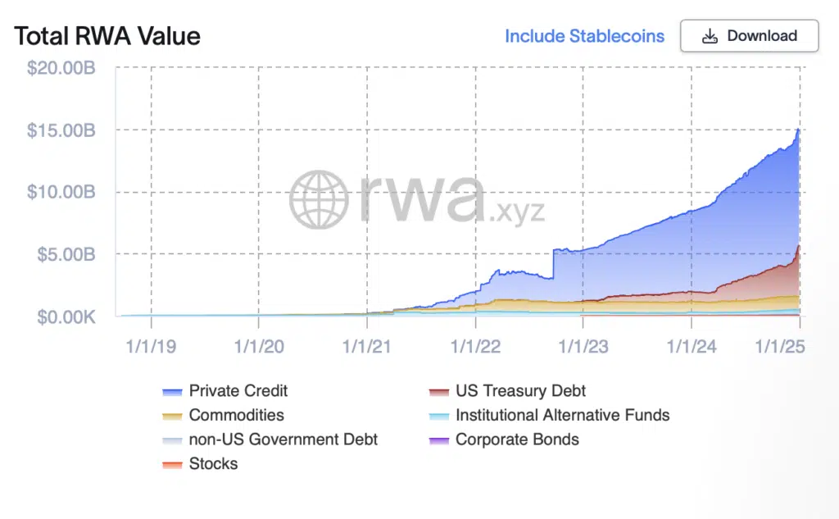Image resolution: width=839 pixels, height=519 pixels.
Task: Click the 1/1/25 x-axis date label
Action: (780, 346)
